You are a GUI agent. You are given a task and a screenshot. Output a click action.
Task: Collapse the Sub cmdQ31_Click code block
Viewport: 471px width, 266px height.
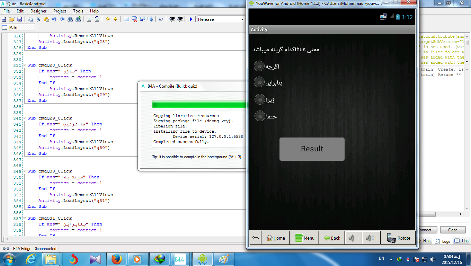click(24, 218)
